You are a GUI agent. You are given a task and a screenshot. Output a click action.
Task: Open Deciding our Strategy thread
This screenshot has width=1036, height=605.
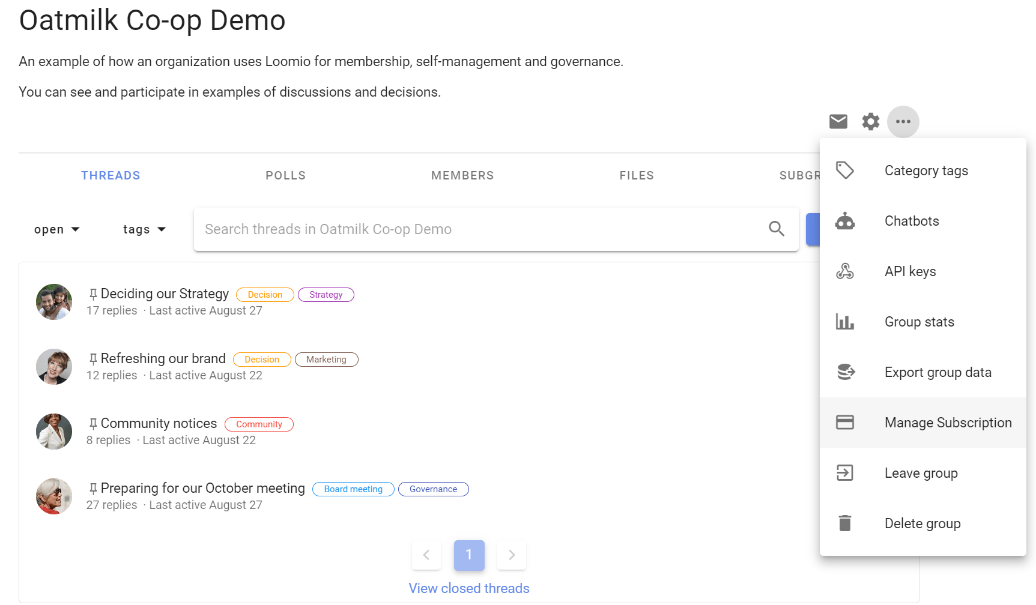(x=165, y=293)
